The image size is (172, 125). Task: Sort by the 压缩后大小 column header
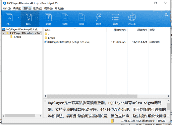pyautogui.click(x=120, y=30)
